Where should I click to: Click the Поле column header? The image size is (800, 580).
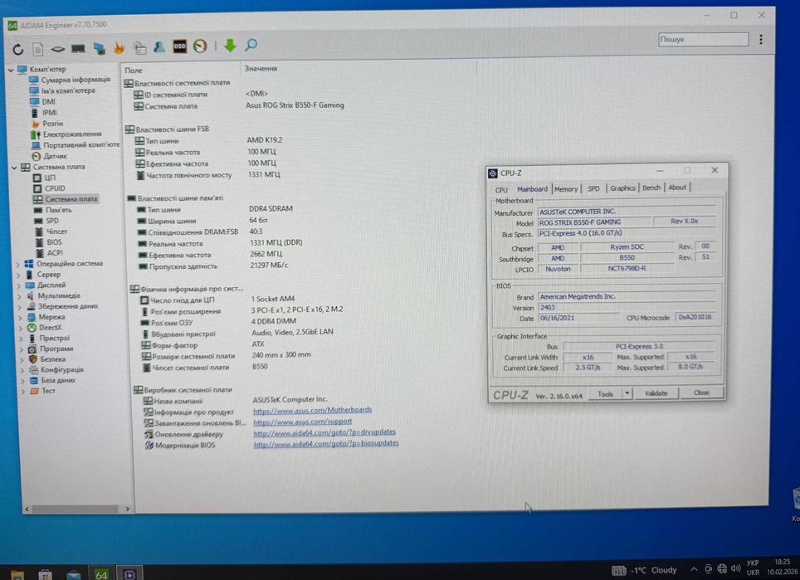134,71
